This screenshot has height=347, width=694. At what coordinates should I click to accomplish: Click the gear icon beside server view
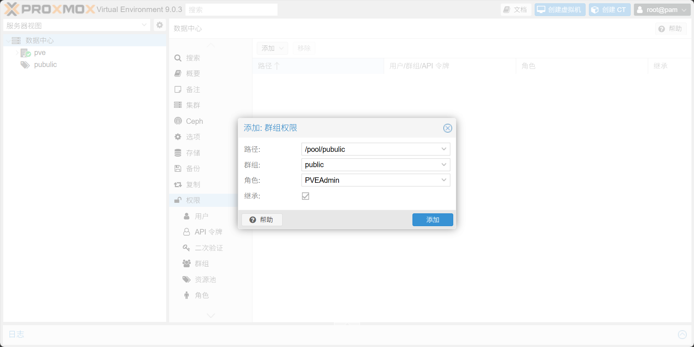(x=159, y=25)
